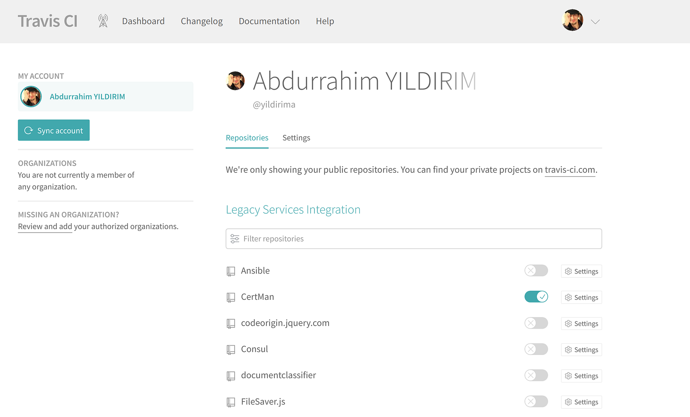Open the codeorigin.jquery.com repository
The image size is (690, 417).
point(285,323)
